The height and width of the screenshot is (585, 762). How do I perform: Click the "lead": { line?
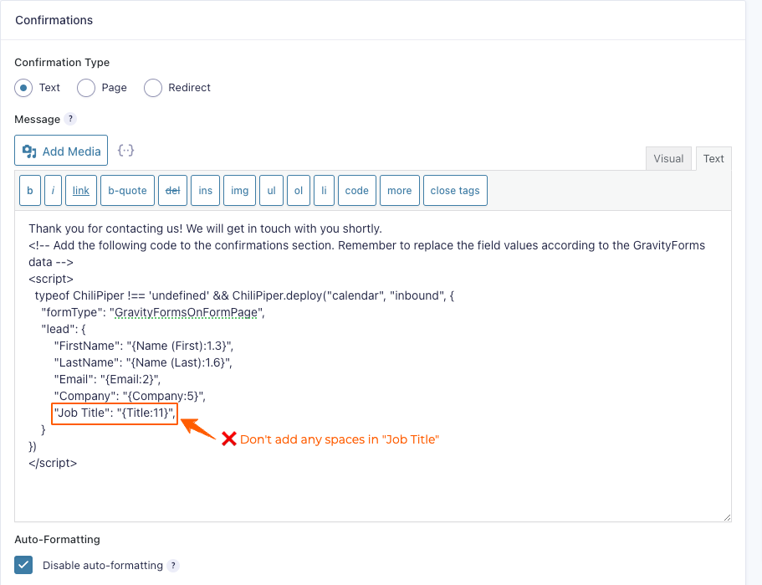point(64,329)
